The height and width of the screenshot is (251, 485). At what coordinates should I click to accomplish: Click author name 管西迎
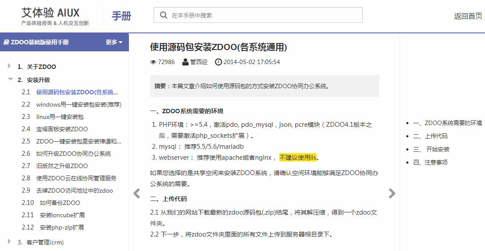198,62
